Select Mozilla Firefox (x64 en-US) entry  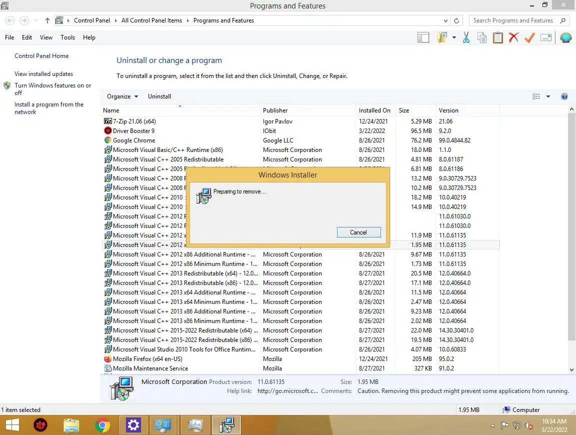300,359
